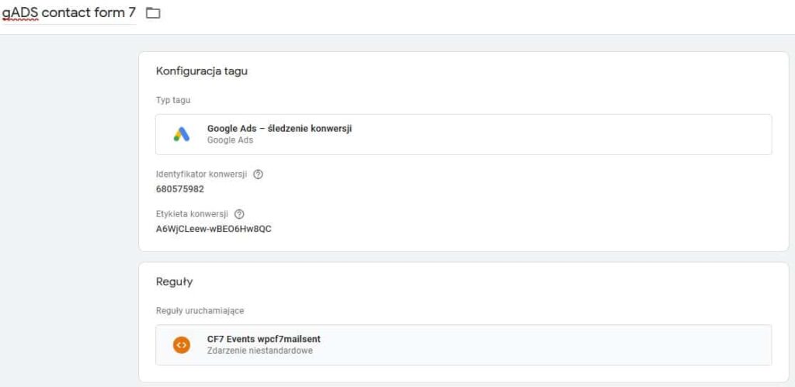
Task: Click the conversion label value A6WjCLeew-wBEO6Hw8QC
Action: [x=214, y=229]
